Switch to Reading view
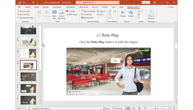This screenshot has width=193, height=110. [139, 108]
